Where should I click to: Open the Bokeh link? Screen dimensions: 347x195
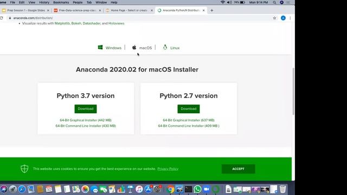pos(76,23)
